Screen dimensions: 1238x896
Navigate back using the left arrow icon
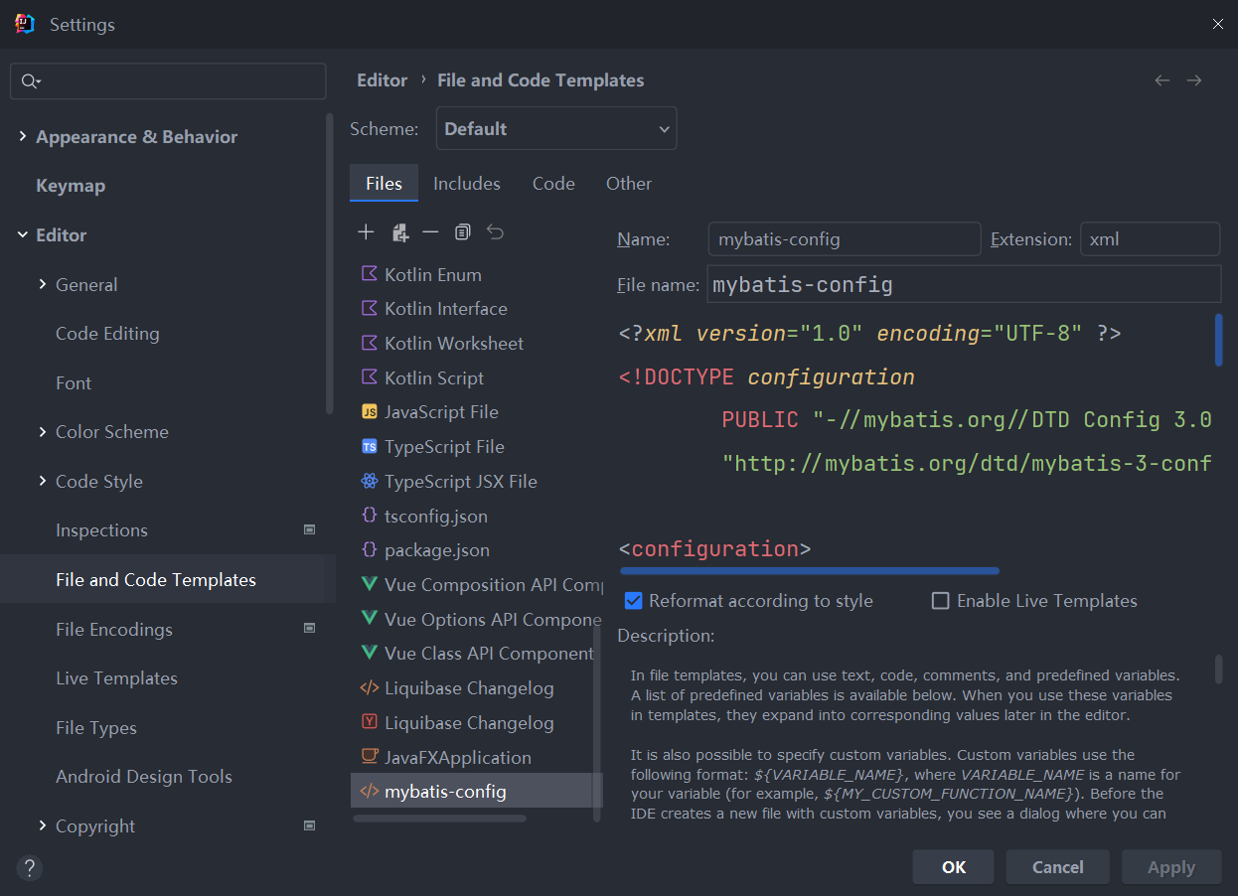point(1161,80)
